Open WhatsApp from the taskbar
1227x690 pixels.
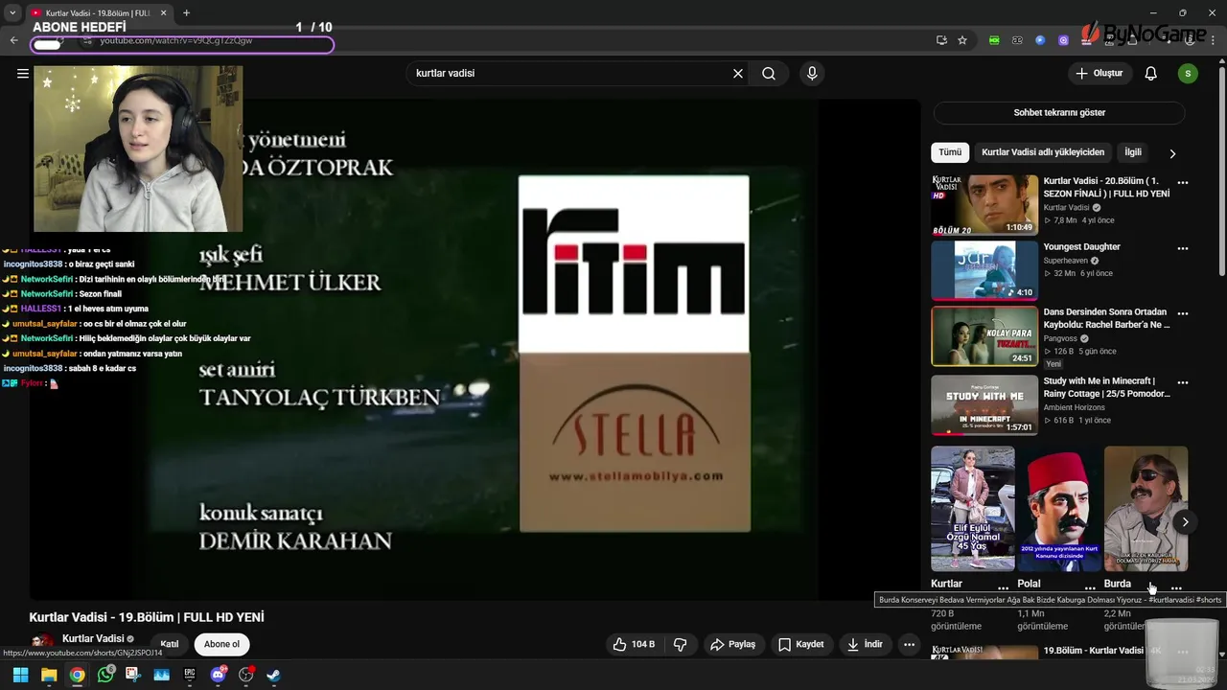105,675
